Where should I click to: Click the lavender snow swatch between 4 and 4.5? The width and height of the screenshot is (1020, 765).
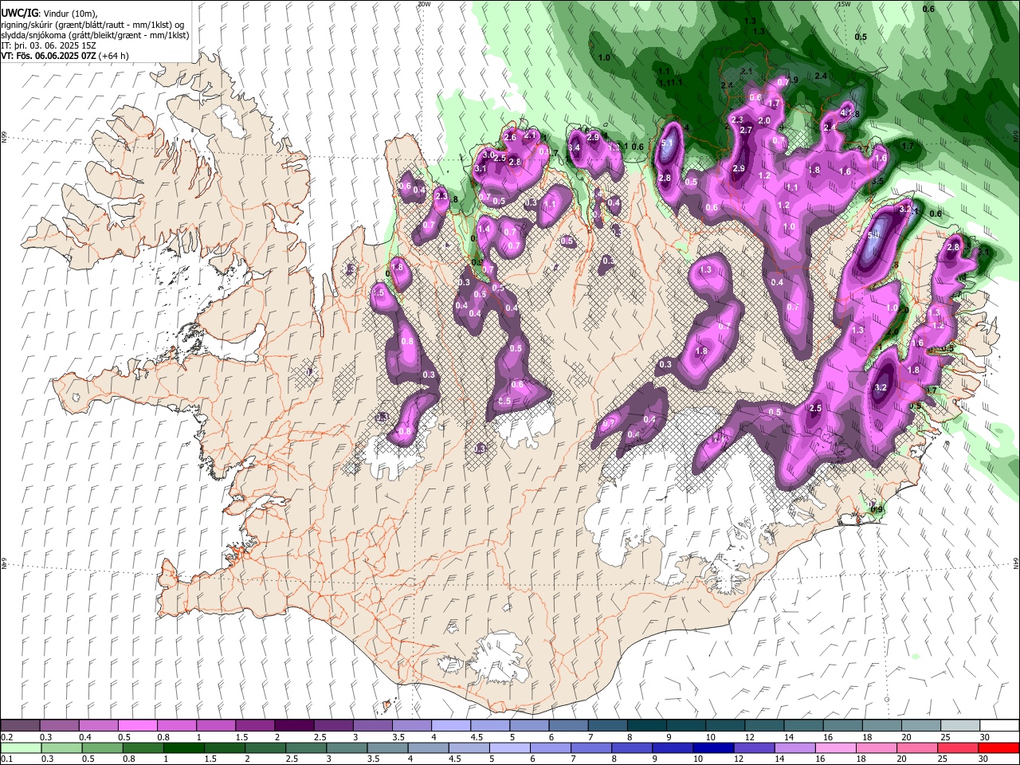[x=450, y=725]
